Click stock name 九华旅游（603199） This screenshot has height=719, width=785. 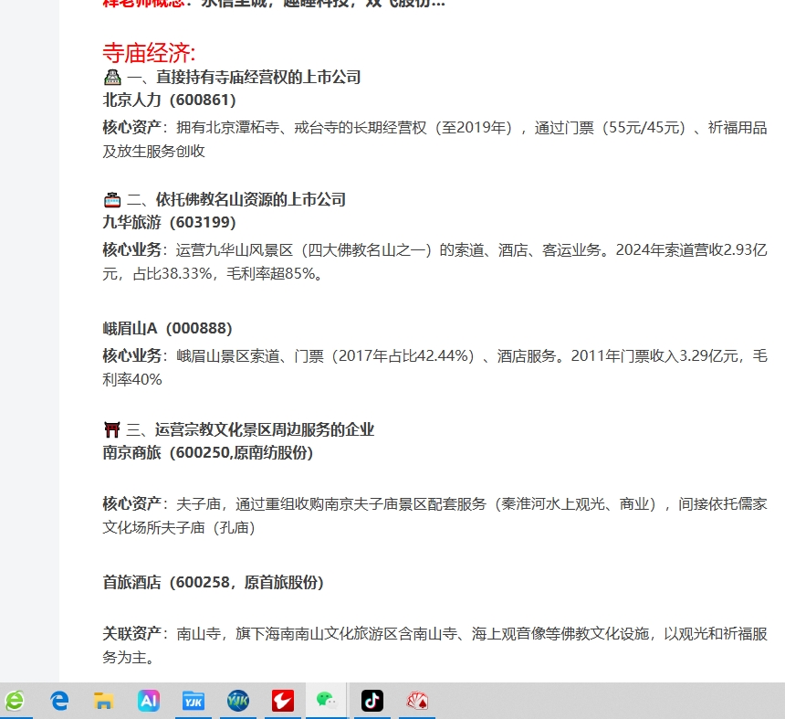tap(169, 222)
